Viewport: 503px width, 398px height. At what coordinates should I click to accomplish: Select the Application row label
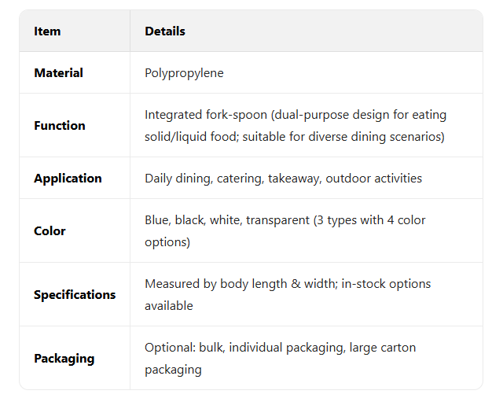tap(68, 179)
